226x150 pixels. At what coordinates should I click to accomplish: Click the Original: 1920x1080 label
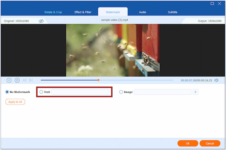pos(17,21)
